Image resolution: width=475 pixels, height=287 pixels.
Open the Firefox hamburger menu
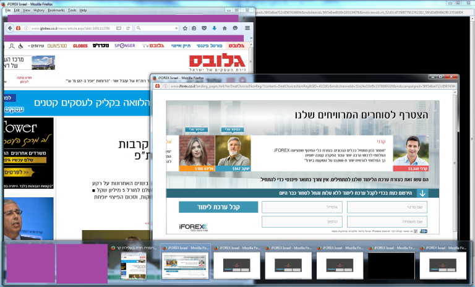(247, 28)
